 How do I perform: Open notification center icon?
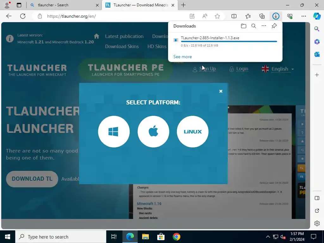(x=314, y=237)
